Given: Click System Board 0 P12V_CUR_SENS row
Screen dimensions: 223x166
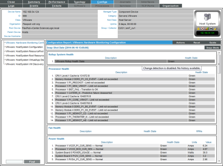Looking at the screenshot, I should click(x=134, y=156).
